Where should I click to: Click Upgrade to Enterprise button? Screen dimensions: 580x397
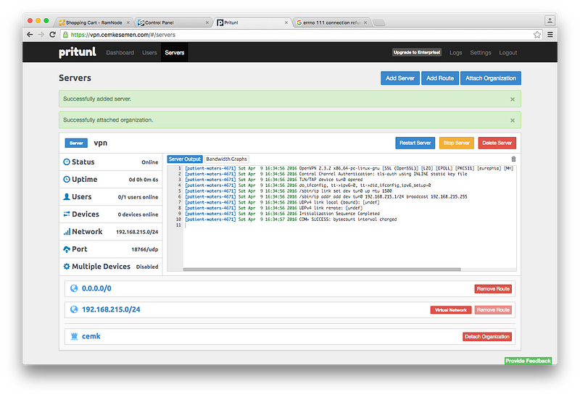[416, 52]
